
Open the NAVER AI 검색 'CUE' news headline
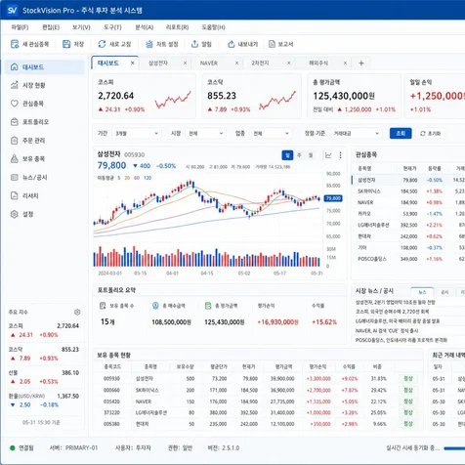(x=387, y=330)
